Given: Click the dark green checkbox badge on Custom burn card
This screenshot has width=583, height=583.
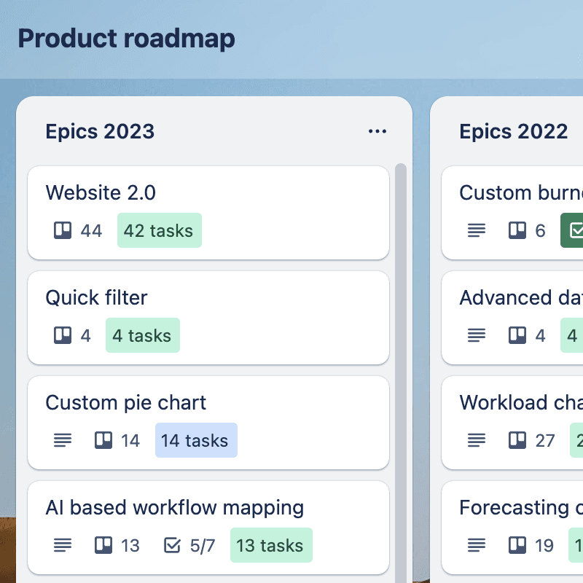Looking at the screenshot, I should (x=572, y=230).
